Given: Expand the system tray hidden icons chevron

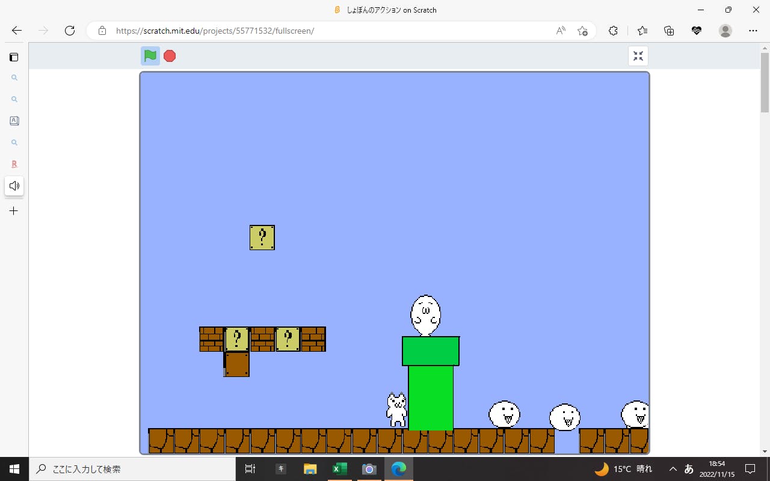Looking at the screenshot, I should (x=673, y=469).
